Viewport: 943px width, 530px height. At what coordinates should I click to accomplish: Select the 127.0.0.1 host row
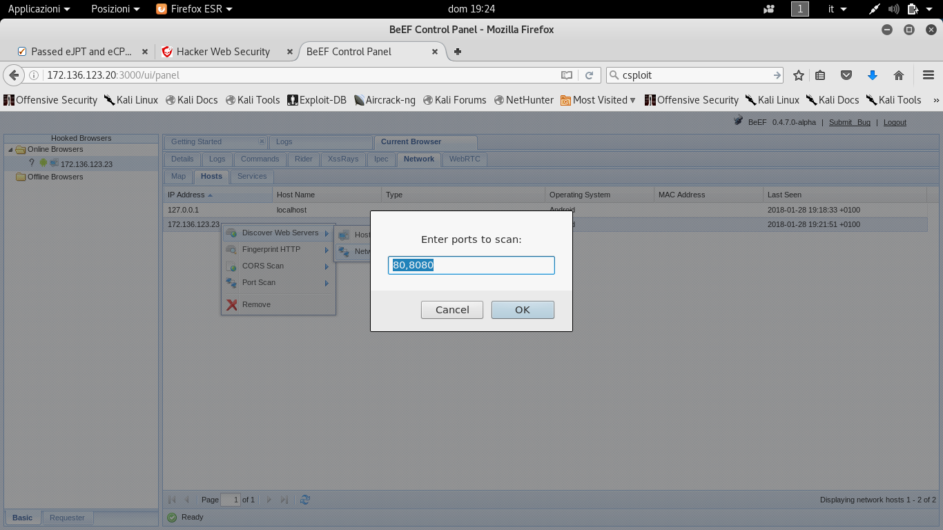click(x=545, y=210)
